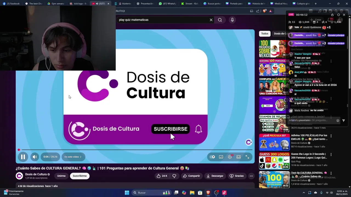Click the red playhead on the progress bar
Screen dimensions: 351x197
coord(19,150)
